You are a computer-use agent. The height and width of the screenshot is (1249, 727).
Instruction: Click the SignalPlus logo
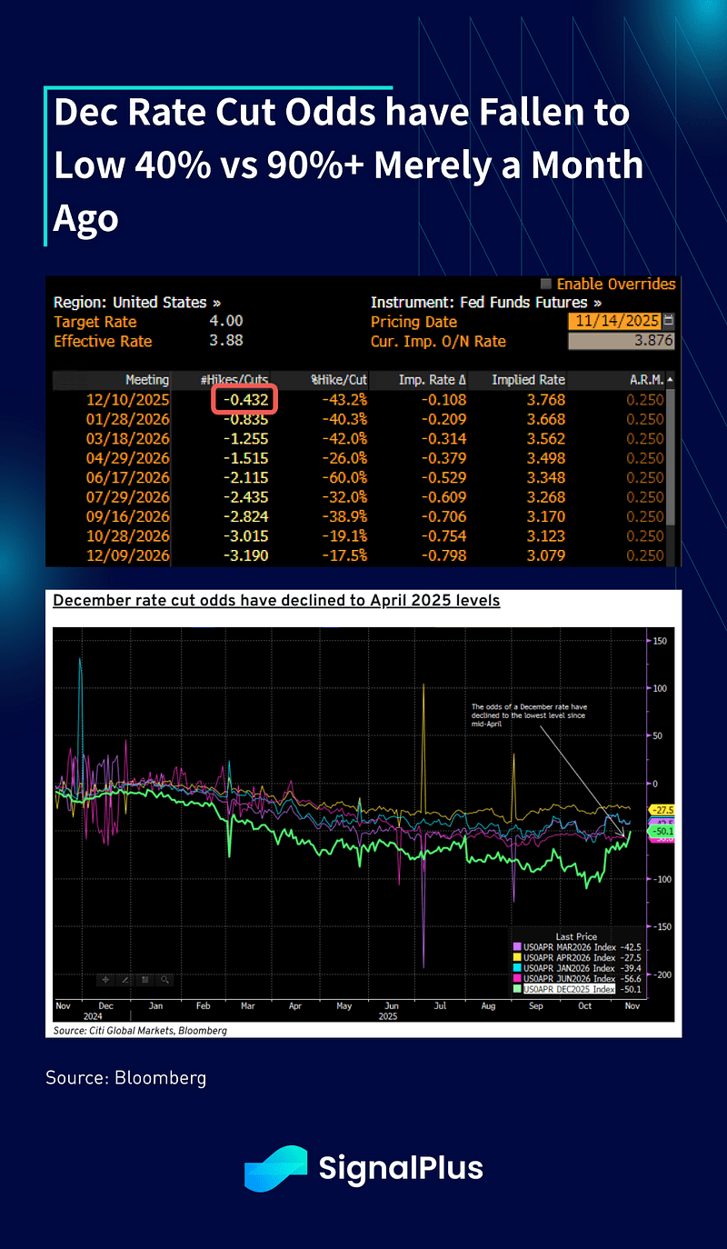click(363, 1167)
